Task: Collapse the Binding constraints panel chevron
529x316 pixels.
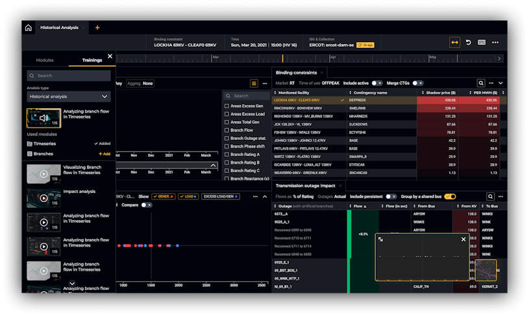Action: click(x=500, y=83)
